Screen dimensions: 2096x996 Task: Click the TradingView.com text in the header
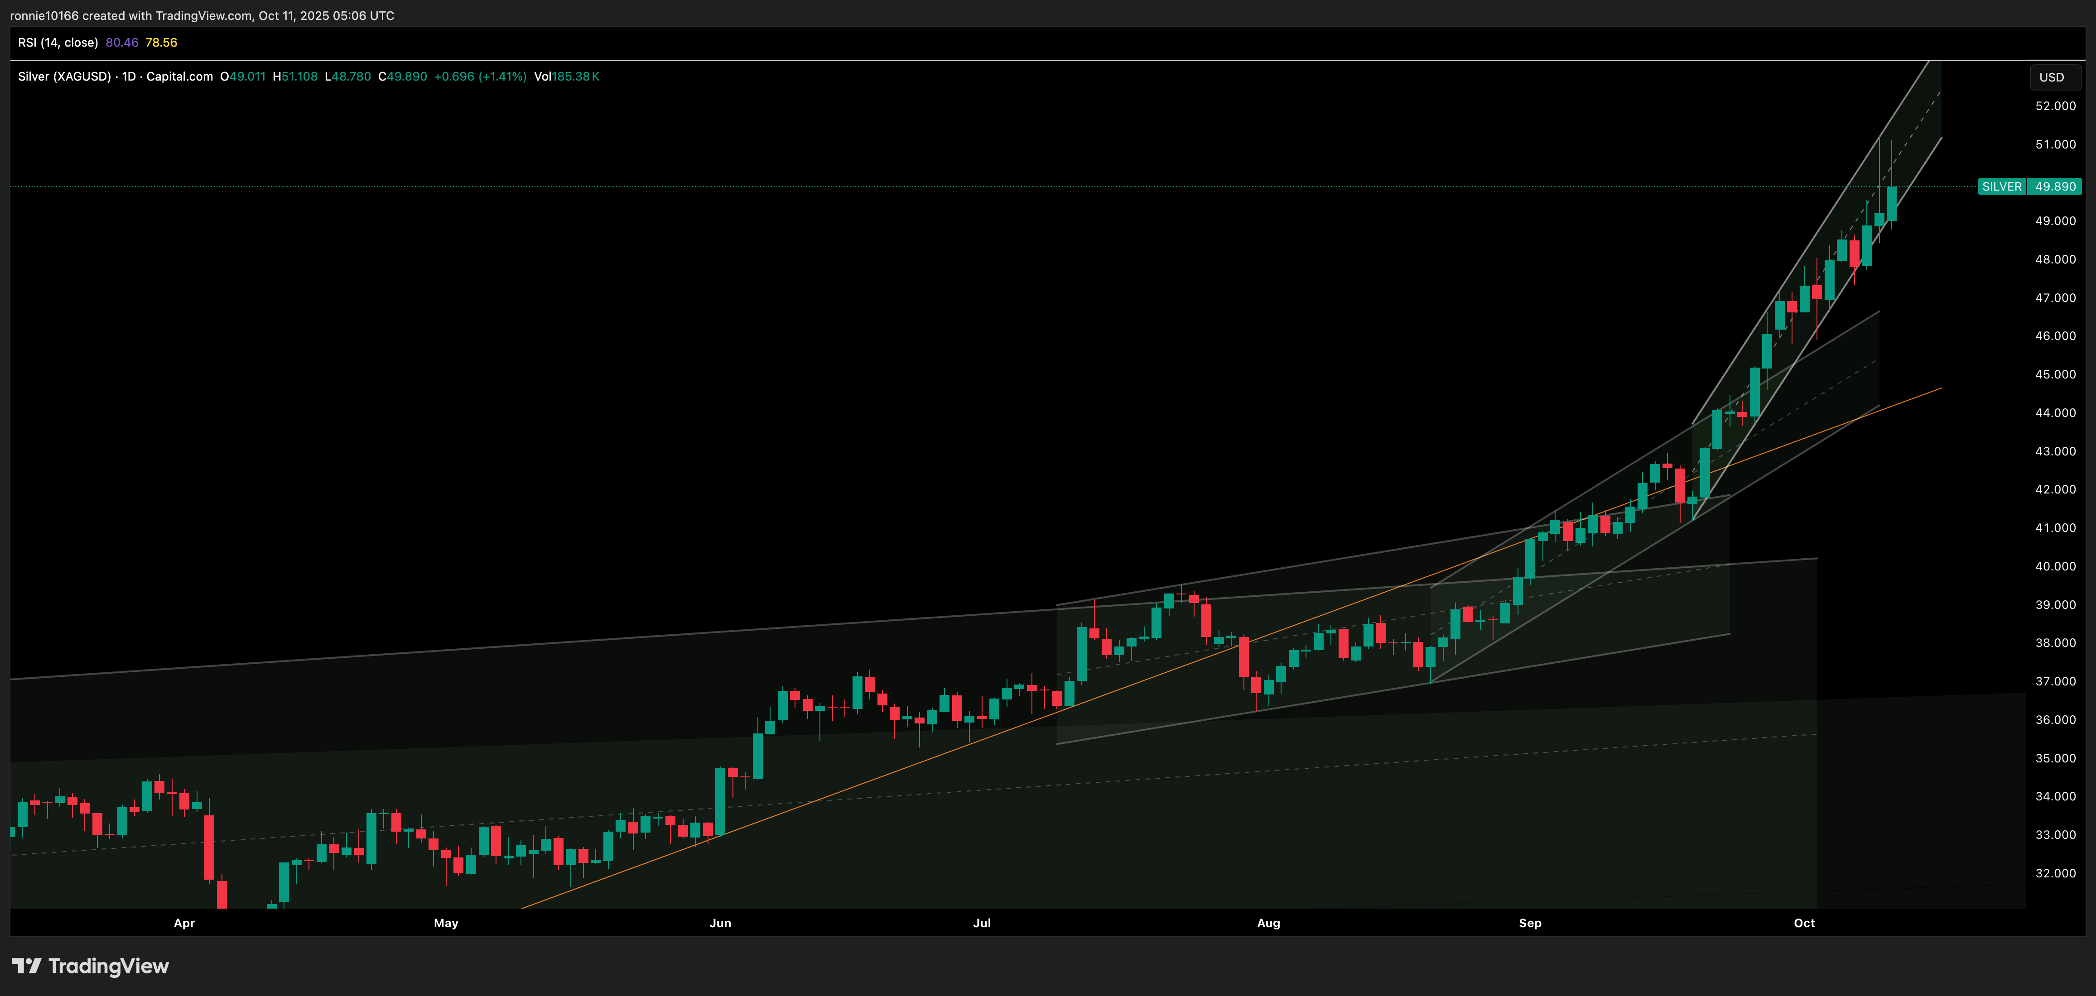coord(203,15)
